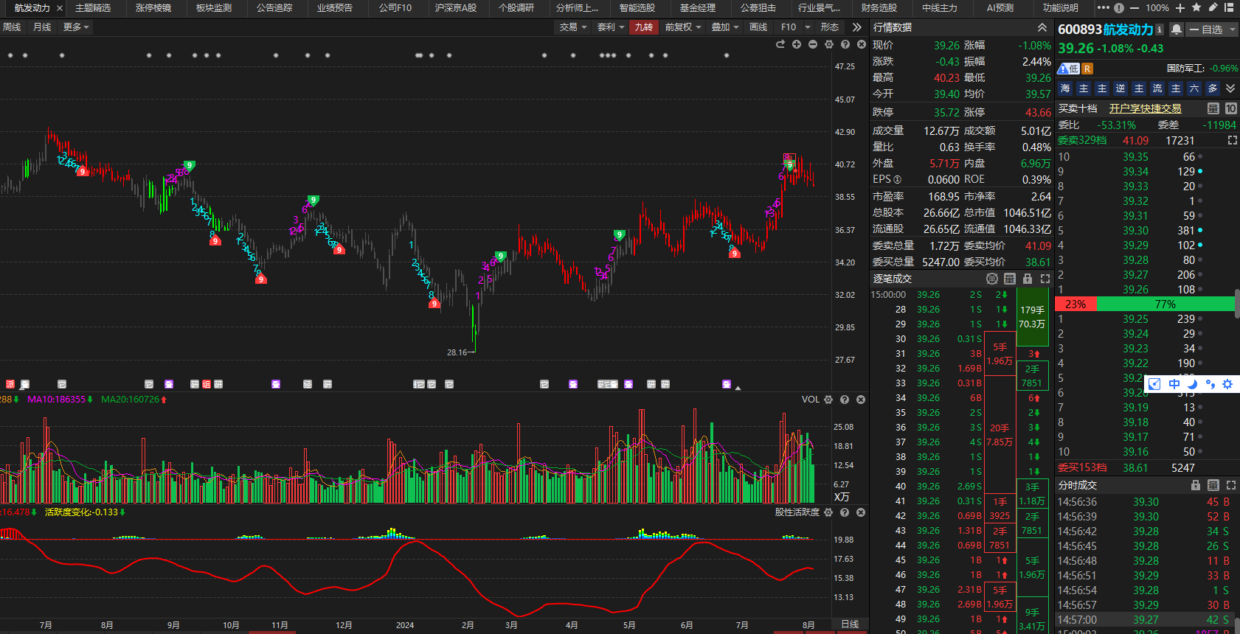Toggle the 流 tag button
This screenshot has width=1240, height=634.
(x=1157, y=88)
